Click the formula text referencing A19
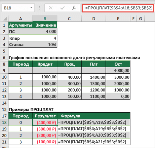The image size is (155, 148). [92, 129]
